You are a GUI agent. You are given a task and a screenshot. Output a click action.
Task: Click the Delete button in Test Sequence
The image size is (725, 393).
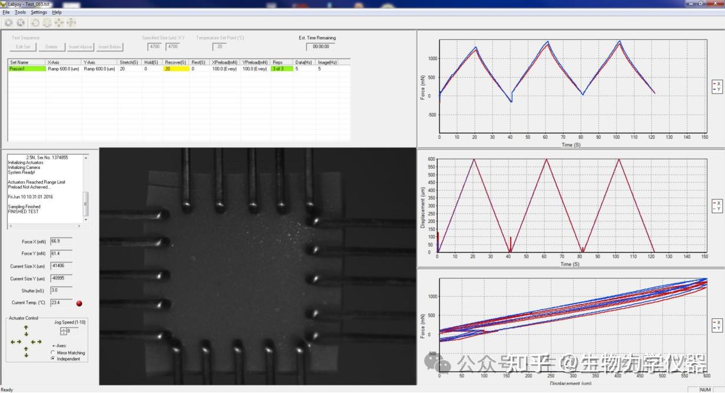pos(52,47)
